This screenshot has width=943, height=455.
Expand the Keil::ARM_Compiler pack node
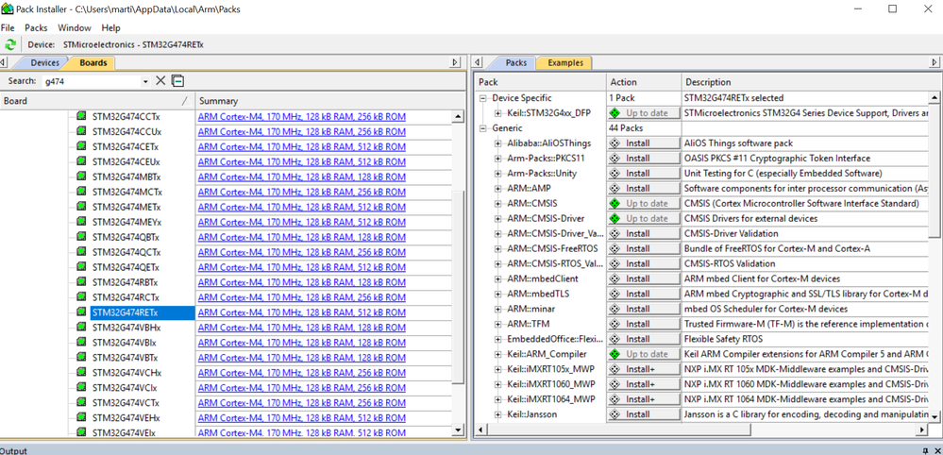pyautogui.click(x=498, y=354)
